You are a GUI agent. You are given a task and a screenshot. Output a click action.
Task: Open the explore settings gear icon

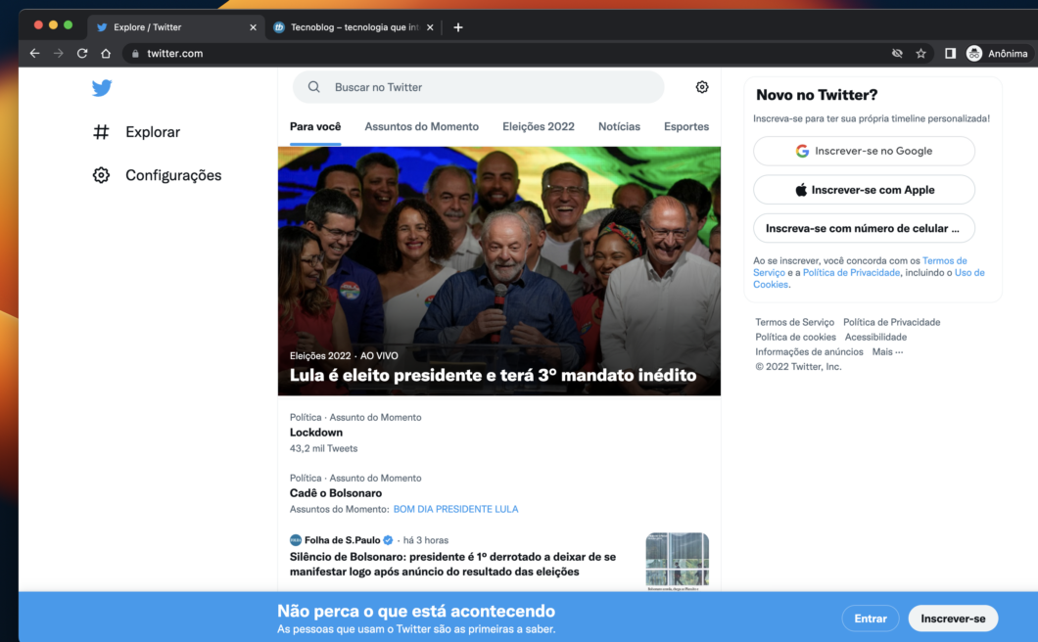point(702,87)
